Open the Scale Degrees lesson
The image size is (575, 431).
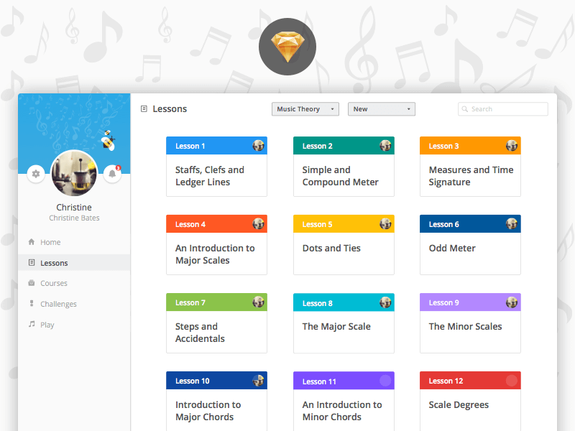(470, 404)
